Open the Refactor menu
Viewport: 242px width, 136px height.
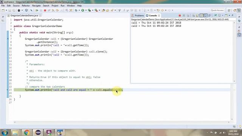[26, 6]
